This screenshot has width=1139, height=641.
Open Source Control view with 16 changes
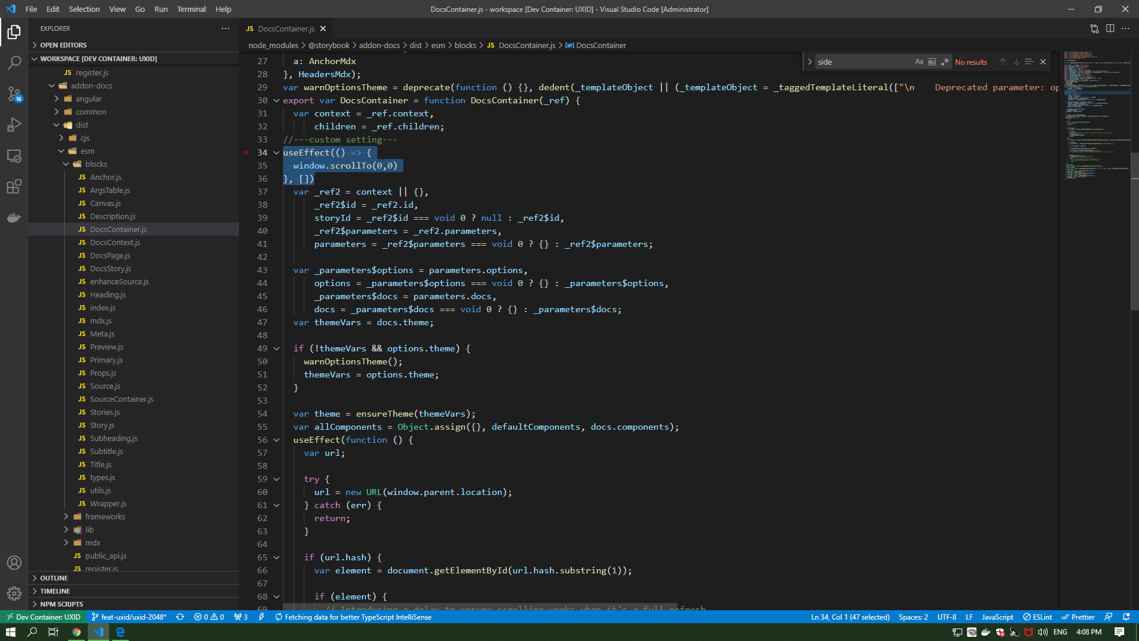point(14,94)
